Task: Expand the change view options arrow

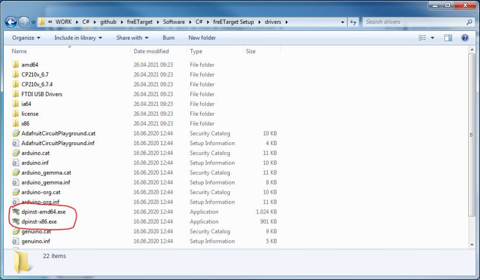Action: [x=432, y=38]
